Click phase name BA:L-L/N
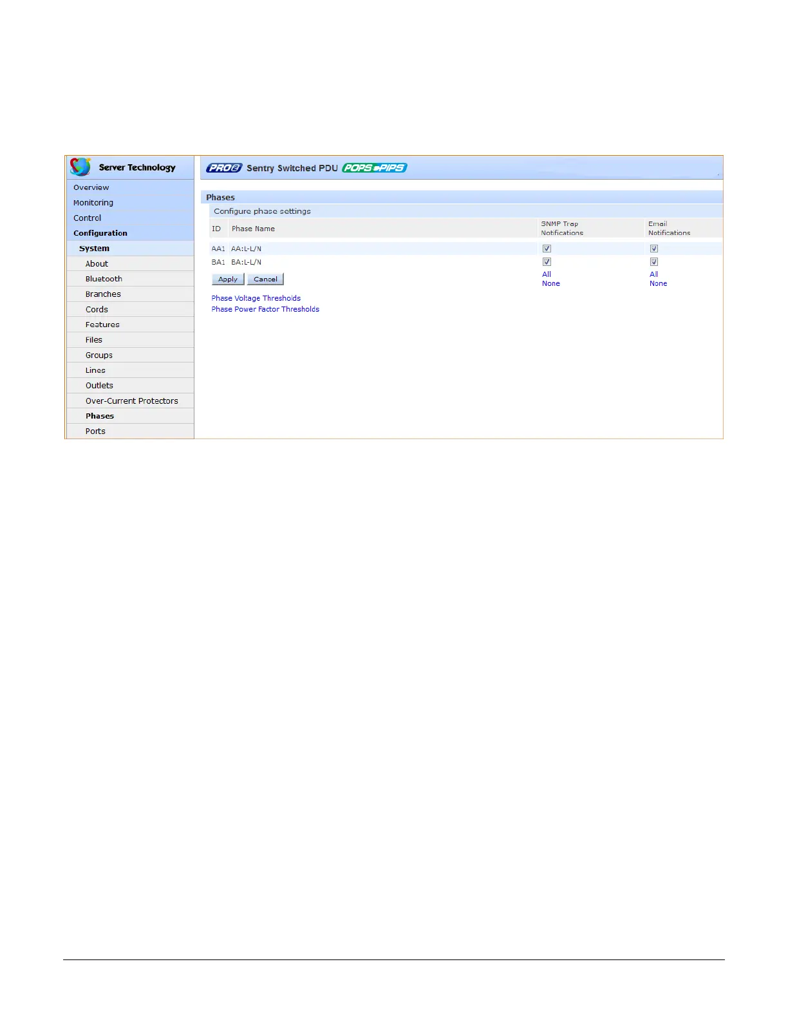The image size is (788, 1020). pyautogui.click(x=247, y=262)
